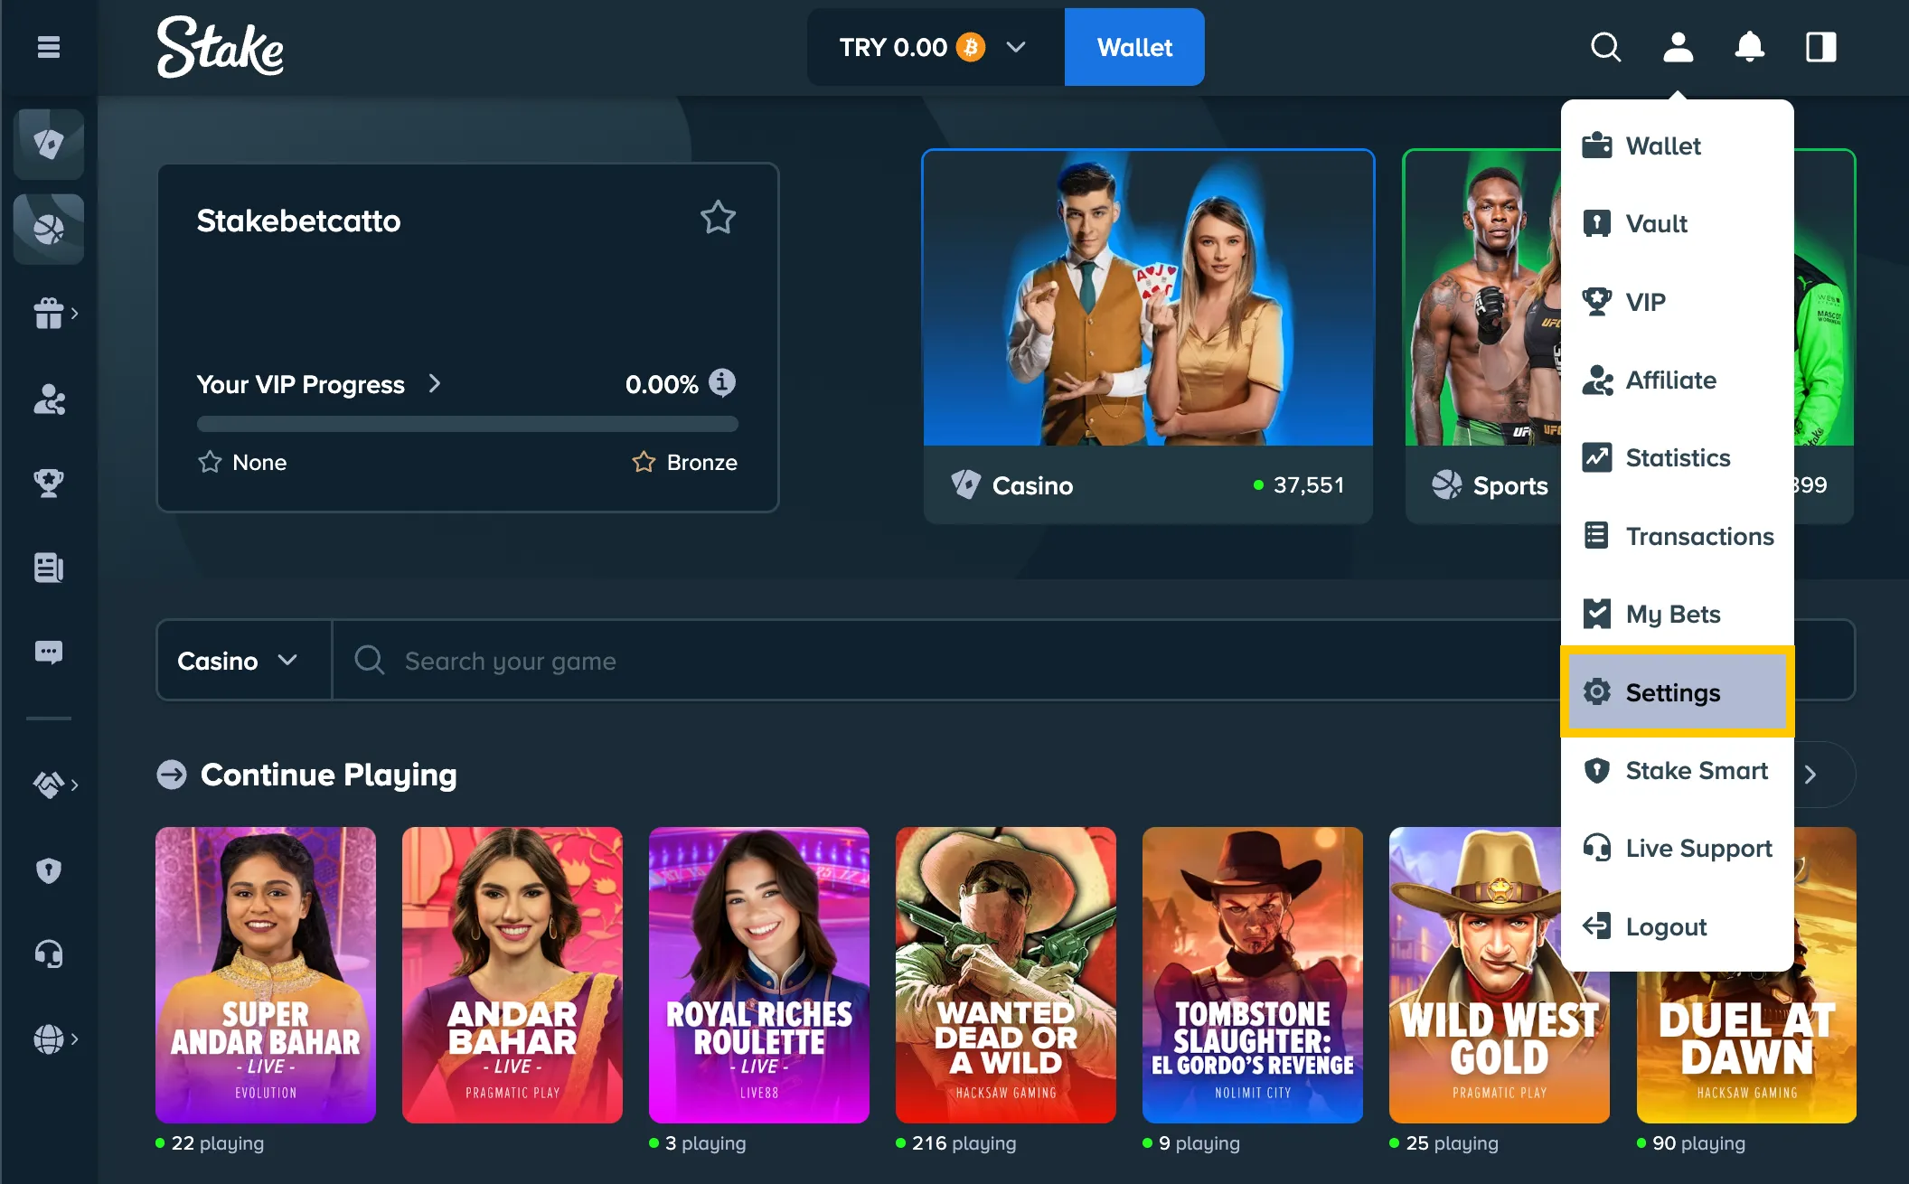Screen dimensions: 1909x1184
Task: Click the VIP progress bar
Action: coord(467,424)
